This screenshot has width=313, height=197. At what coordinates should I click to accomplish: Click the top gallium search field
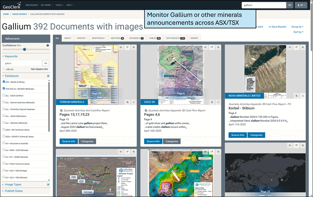pos(264,5)
